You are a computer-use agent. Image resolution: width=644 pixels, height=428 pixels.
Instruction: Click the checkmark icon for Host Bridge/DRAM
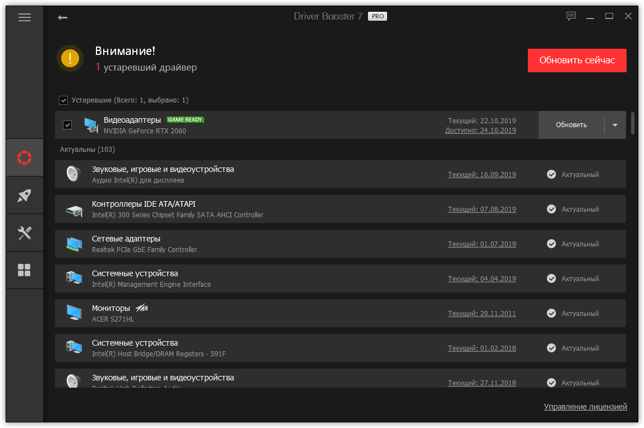[x=551, y=348]
